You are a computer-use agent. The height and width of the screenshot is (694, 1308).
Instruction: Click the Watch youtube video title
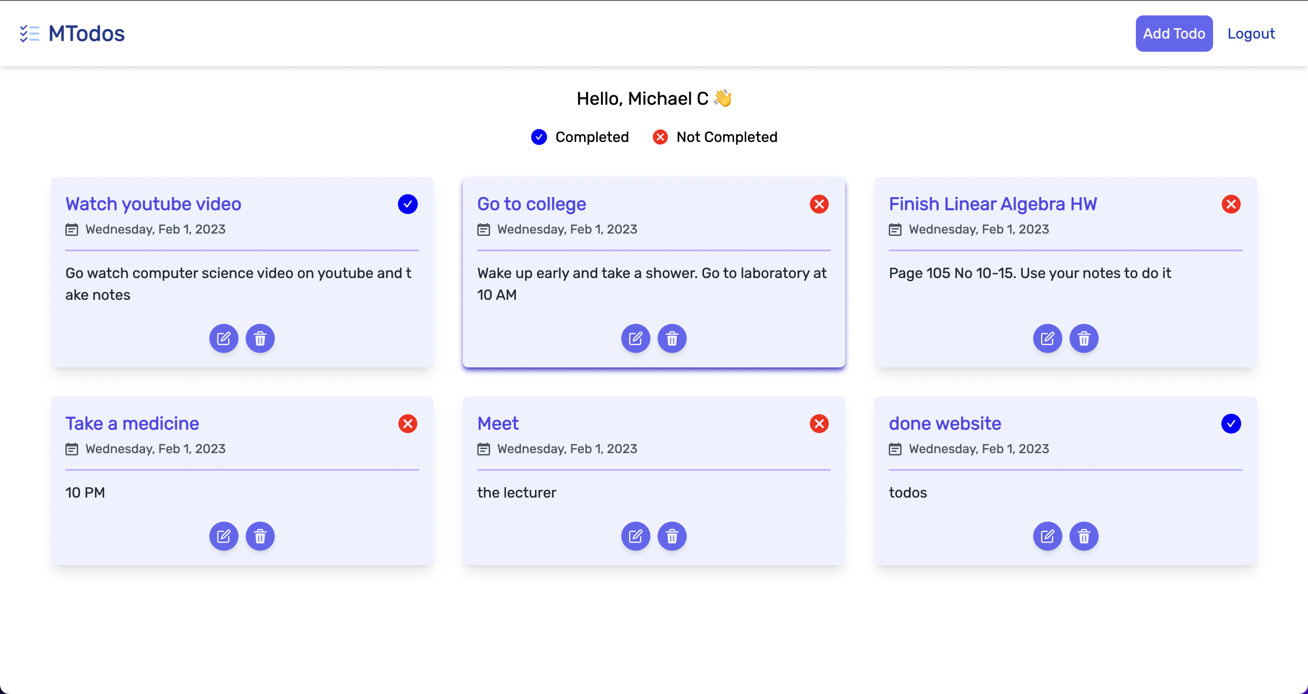[x=154, y=204]
